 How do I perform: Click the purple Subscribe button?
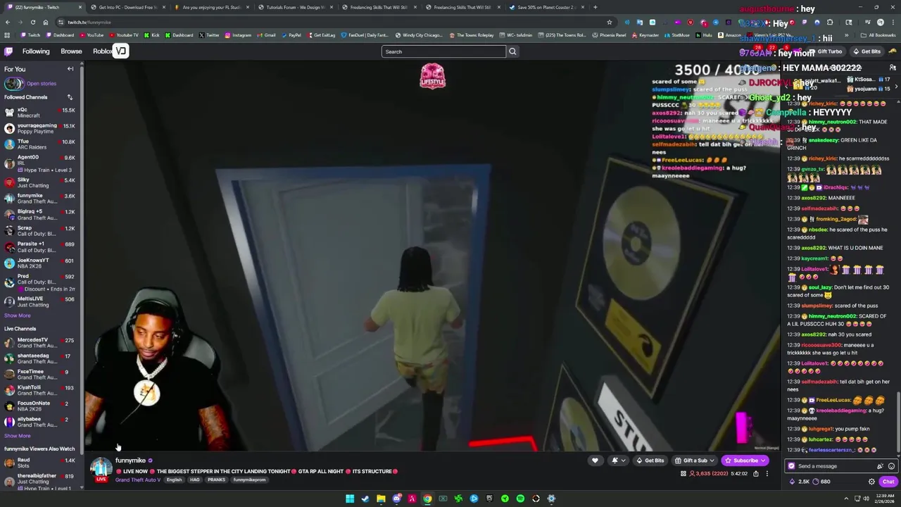pyautogui.click(x=745, y=461)
